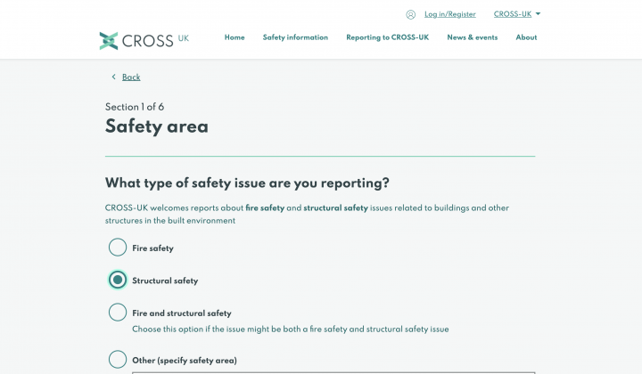The height and width of the screenshot is (374, 642).
Task: Click the Safety area heading
Action: [157, 126]
